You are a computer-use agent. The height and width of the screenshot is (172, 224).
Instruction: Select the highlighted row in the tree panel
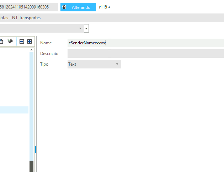[14, 110]
